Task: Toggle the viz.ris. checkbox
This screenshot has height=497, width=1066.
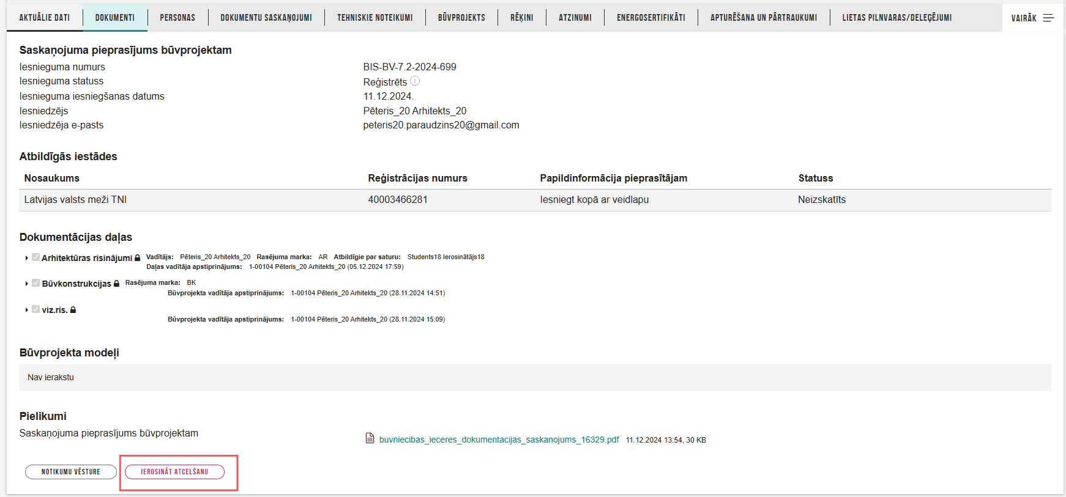Action: pyautogui.click(x=36, y=309)
